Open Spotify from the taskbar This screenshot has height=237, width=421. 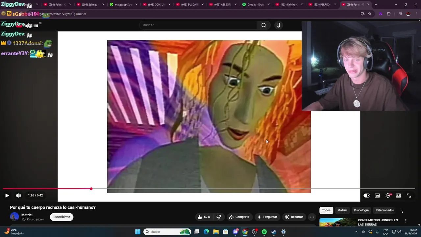pos(264,232)
